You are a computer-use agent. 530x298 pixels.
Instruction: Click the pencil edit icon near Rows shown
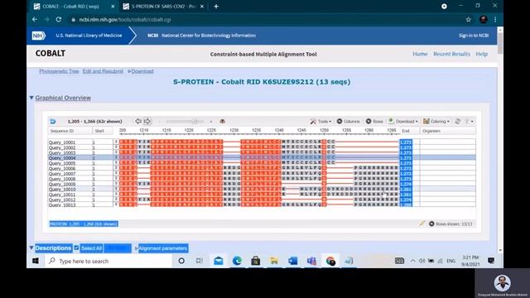tap(422, 223)
